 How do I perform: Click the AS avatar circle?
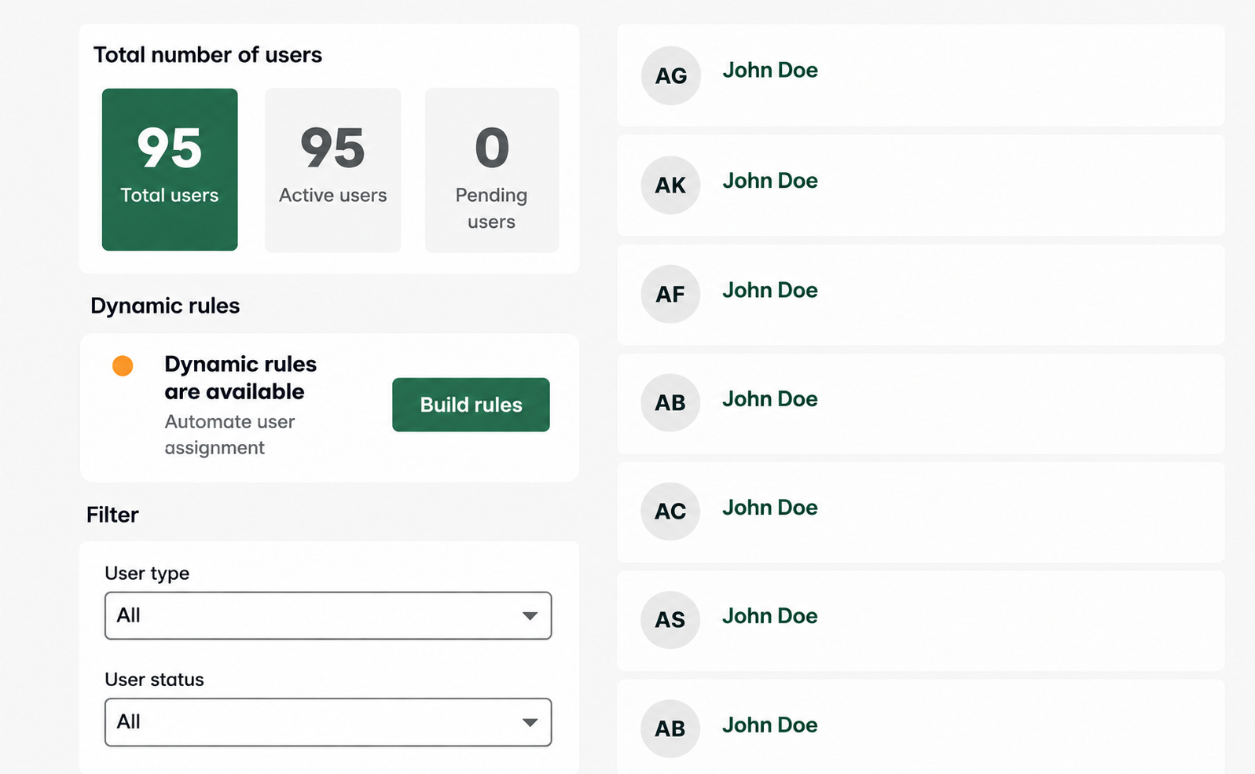pyautogui.click(x=670, y=619)
